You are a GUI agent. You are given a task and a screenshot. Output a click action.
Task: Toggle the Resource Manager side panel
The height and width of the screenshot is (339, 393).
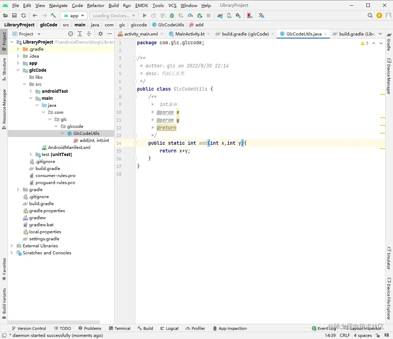4,109
